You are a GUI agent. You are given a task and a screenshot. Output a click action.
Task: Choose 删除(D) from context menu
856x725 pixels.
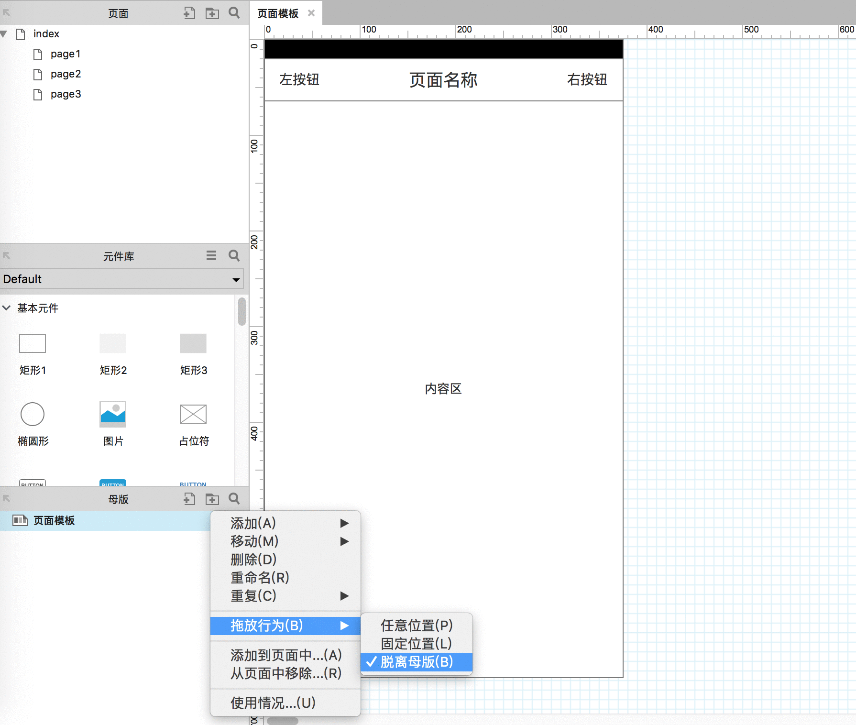click(285, 560)
